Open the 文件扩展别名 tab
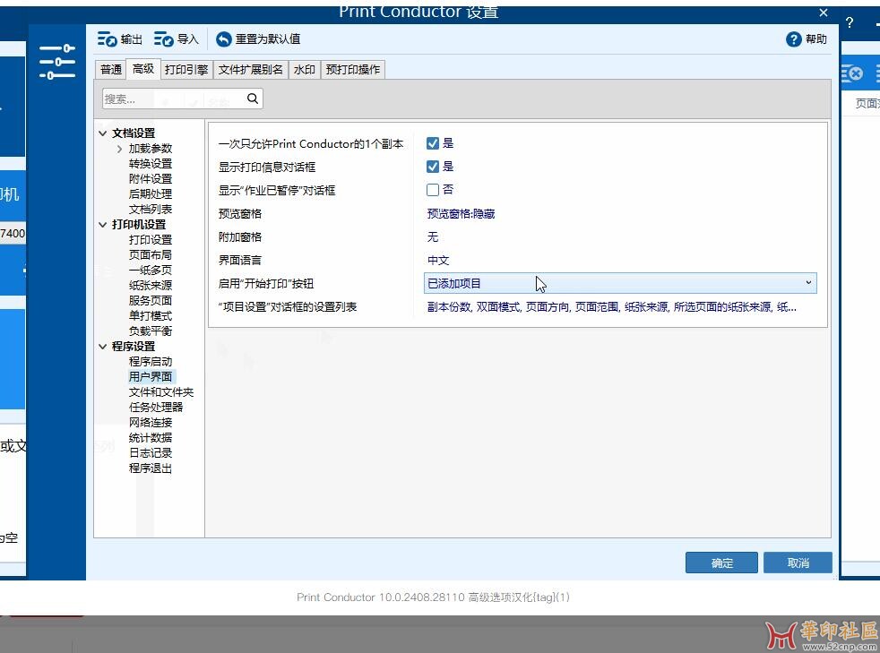880x653 pixels. (x=250, y=70)
